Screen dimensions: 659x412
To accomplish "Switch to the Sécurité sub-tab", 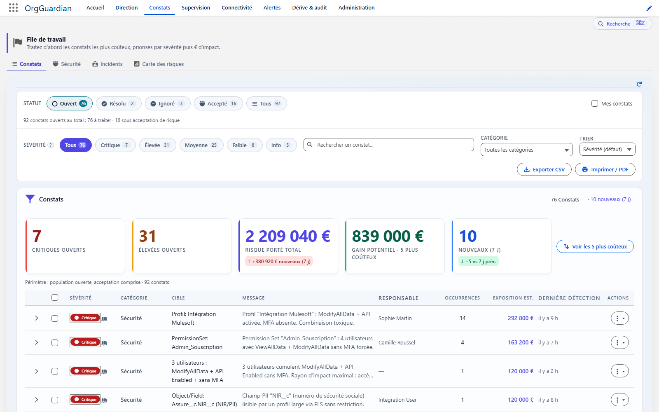I will click(67, 64).
